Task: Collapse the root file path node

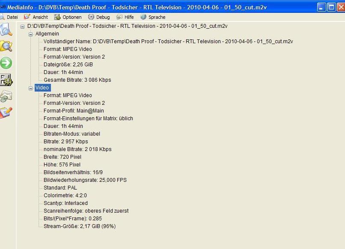Action: point(22,27)
